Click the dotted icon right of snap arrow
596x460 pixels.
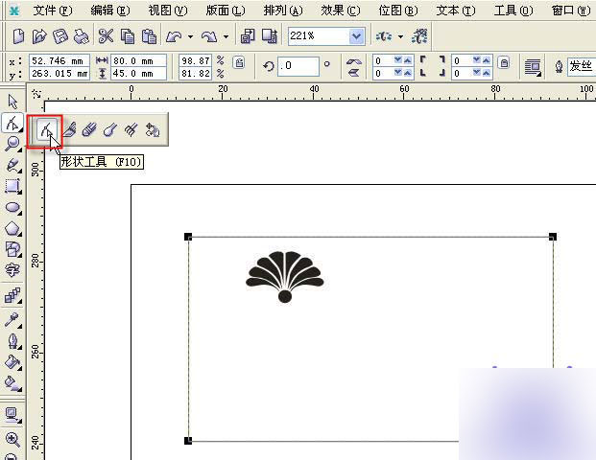[419, 36]
